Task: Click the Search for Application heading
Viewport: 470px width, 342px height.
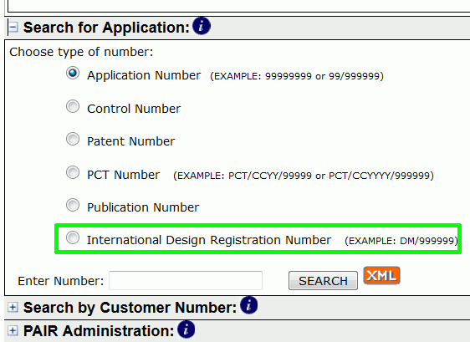Action: 106,28
